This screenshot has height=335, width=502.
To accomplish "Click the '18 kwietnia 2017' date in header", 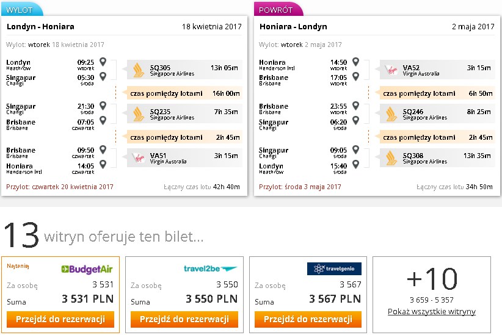I will [212, 27].
